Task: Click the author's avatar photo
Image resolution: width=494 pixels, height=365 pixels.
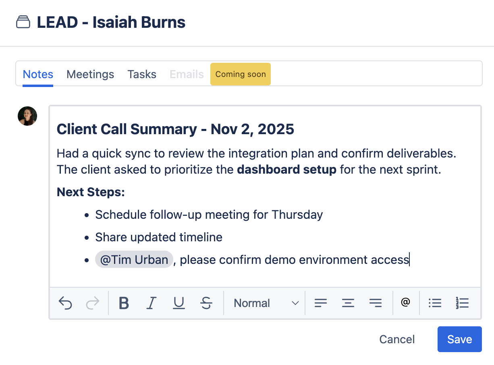Action: pyautogui.click(x=27, y=116)
